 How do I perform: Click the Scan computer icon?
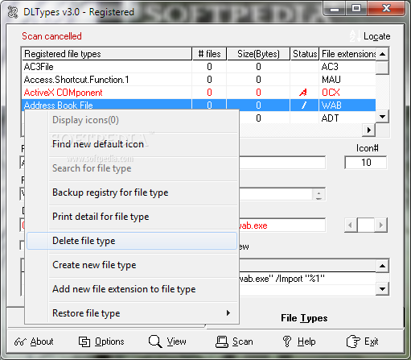click(x=222, y=341)
